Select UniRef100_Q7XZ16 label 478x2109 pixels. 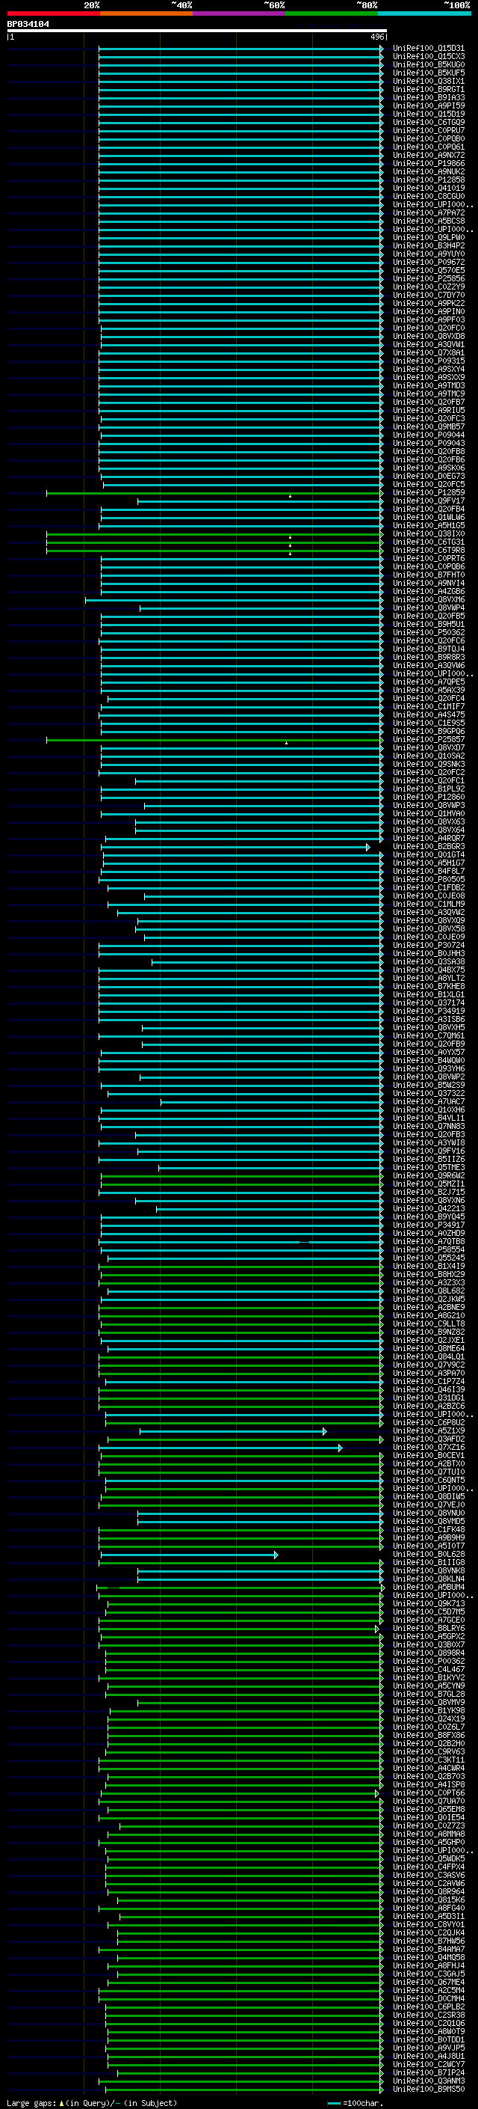[x=428, y=1448]
